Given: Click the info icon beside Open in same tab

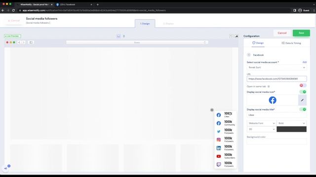Looking at the screenshot, I should click(x=269, y=87).
